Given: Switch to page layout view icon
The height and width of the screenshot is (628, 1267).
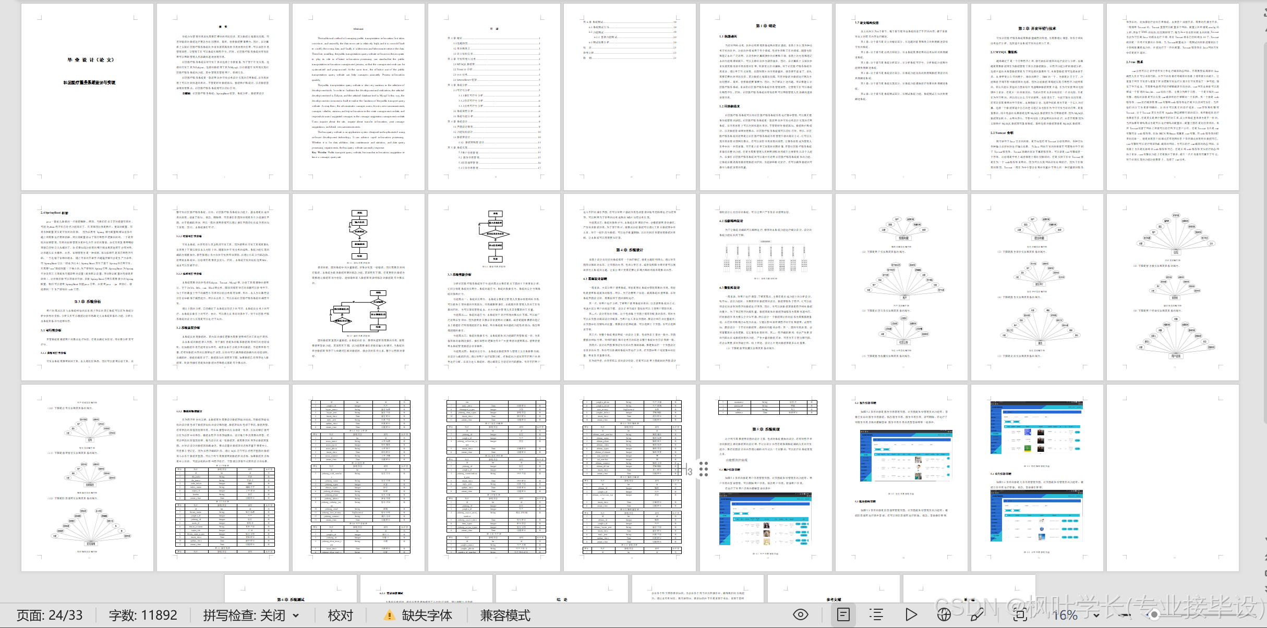Looking at the screenshot, I should [x=843, y=615].
